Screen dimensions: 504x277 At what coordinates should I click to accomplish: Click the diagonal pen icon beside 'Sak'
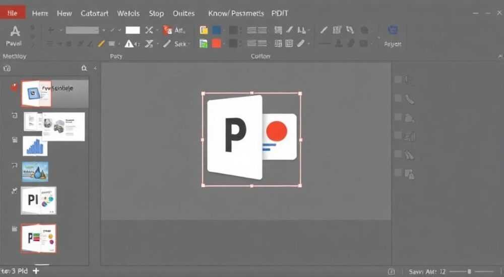point(167,44)
